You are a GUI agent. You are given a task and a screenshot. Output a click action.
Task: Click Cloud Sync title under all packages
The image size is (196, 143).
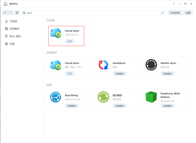pos(72,63)
